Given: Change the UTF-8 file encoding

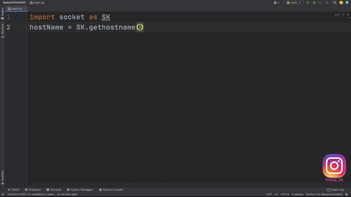Looking at the screenshot, I should pyautogui.click(x=285, y=195).
